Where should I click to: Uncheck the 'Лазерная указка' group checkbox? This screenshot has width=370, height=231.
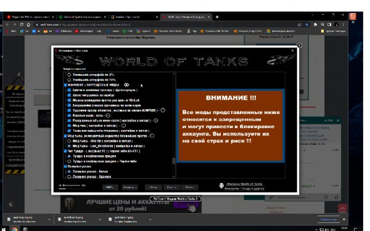tap(65, 166)
